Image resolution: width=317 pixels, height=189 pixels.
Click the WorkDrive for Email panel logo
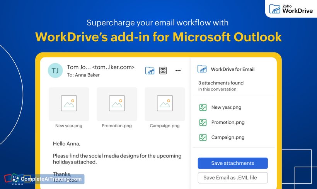pos(202,69)
